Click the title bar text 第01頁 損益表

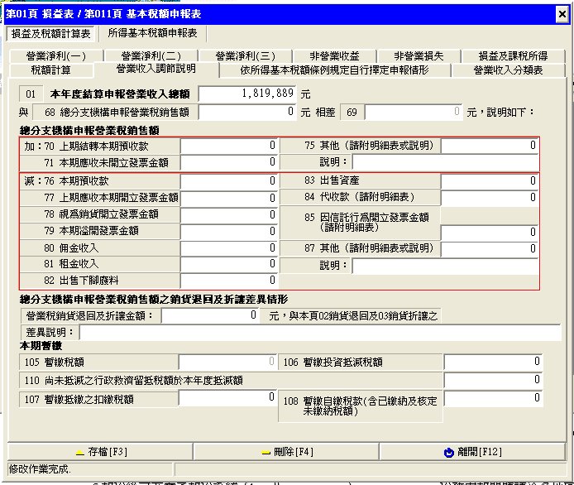[40, 14]
